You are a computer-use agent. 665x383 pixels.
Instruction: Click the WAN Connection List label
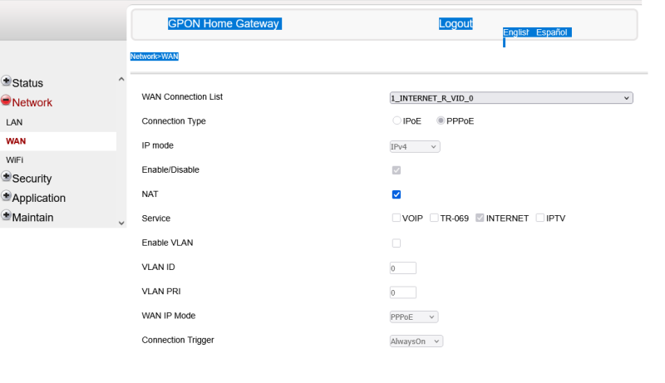click(x=182, y=97)
